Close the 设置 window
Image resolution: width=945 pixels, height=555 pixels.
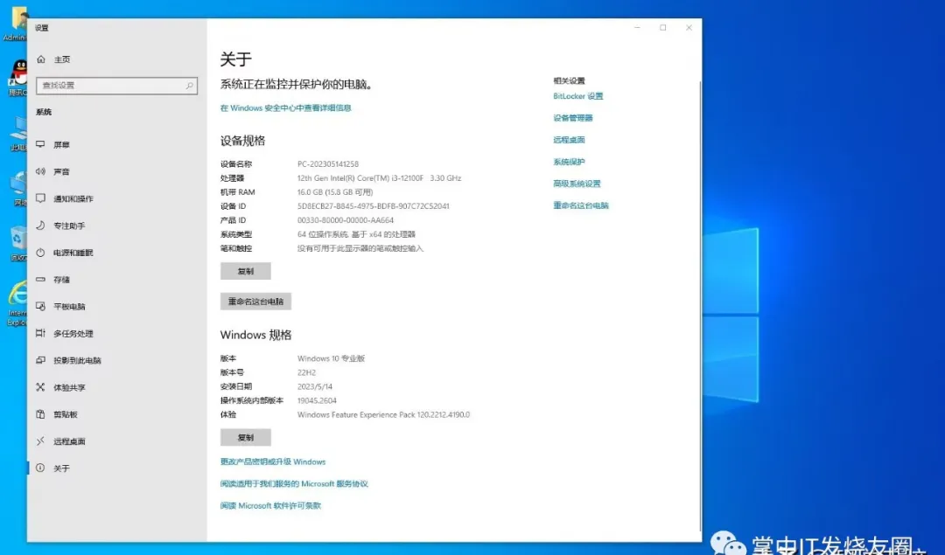click(689, 28)
